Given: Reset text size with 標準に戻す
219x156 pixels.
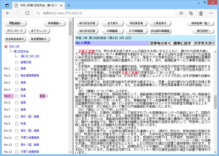Looking at the screenshot, I should (x=182, y=43).
